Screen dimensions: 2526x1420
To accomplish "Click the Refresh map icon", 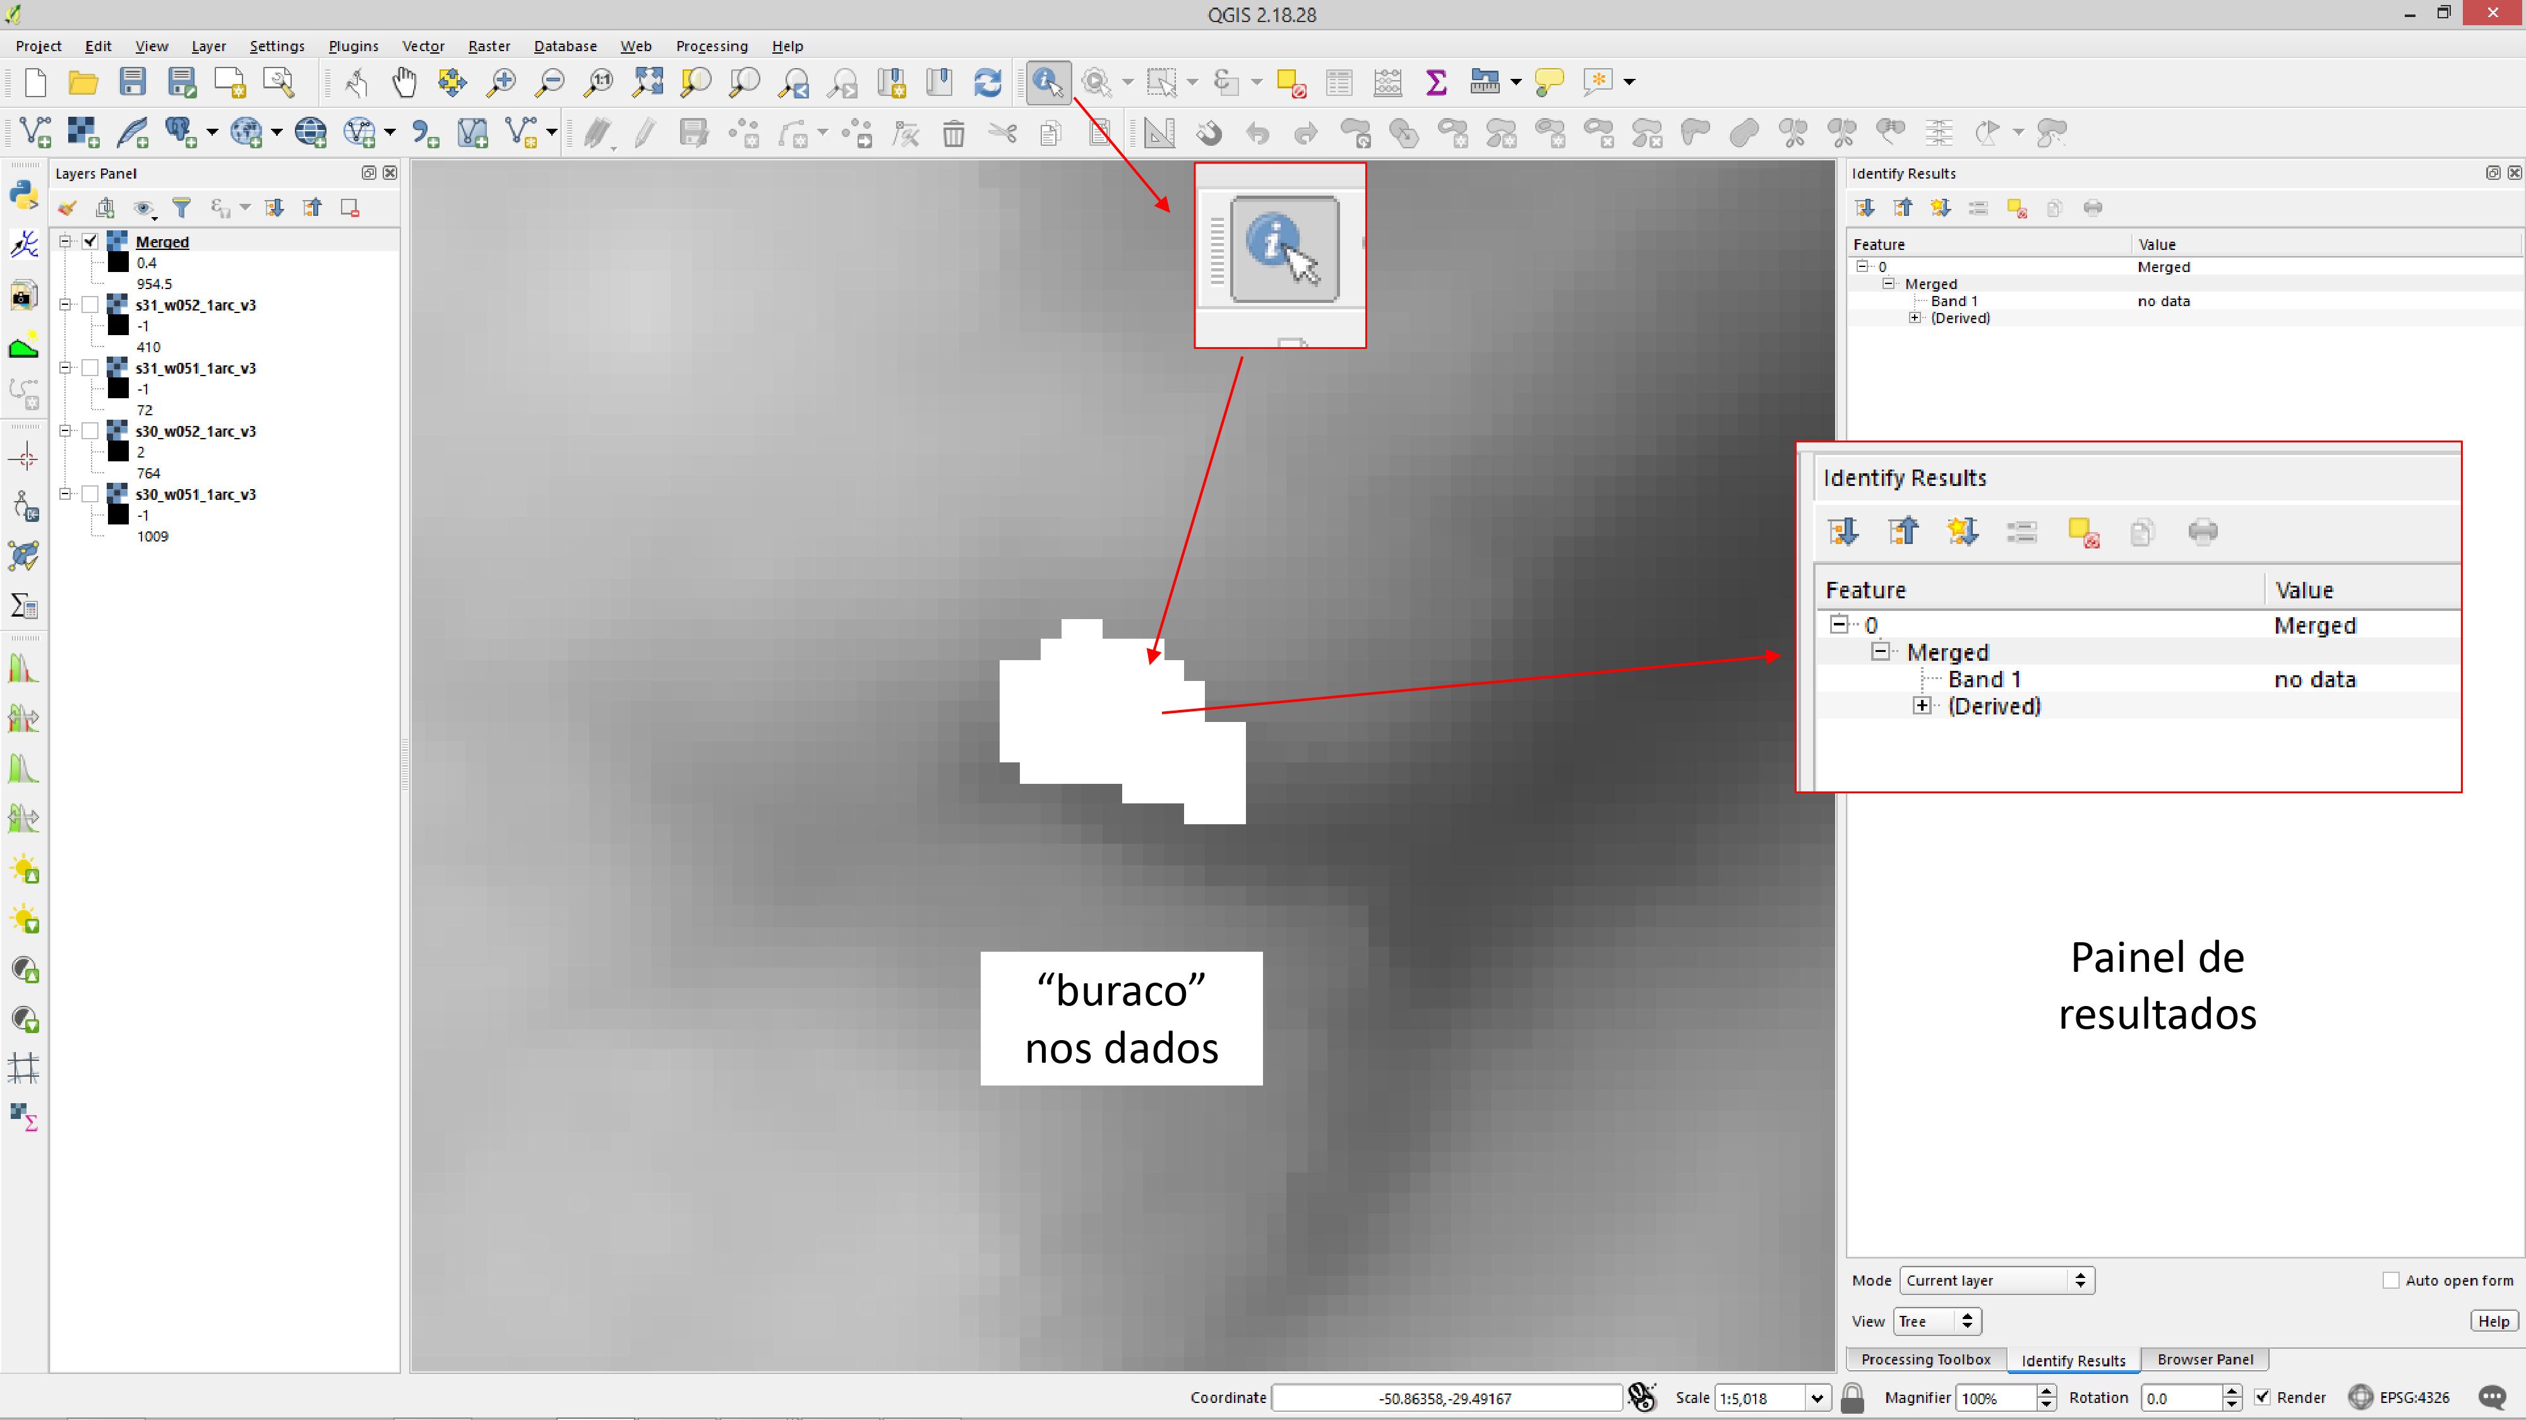I will coord(988,82).
